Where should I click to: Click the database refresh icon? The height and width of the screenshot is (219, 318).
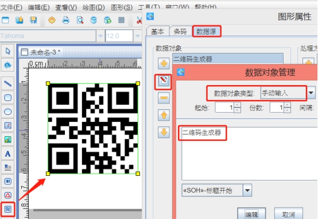point(107,20)
